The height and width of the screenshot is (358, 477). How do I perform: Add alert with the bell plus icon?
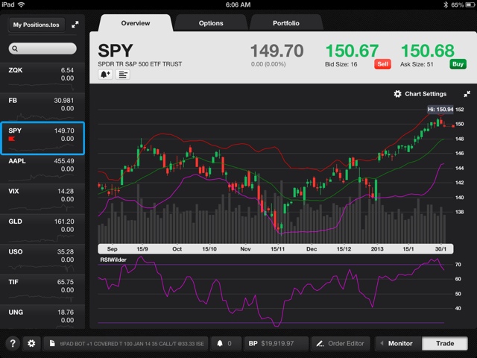tap(105, 75)
